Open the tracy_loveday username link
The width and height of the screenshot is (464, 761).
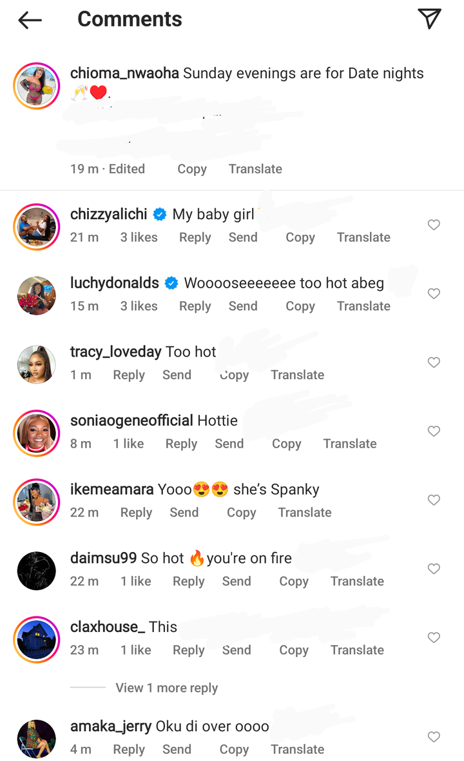click(115, 351)
